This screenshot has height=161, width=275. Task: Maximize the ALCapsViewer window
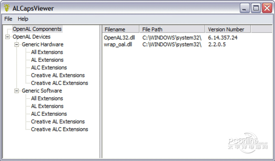point(256,8)
